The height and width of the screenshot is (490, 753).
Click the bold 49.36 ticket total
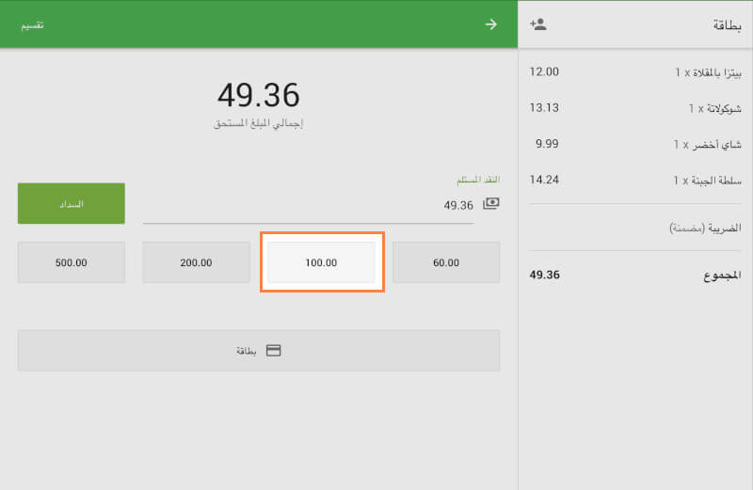(x=545, y=275)
